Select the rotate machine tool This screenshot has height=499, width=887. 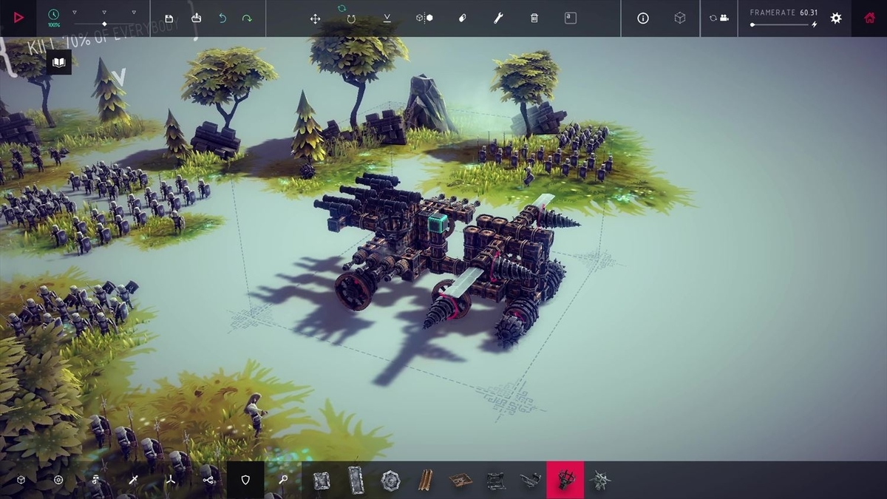(351, 18)
